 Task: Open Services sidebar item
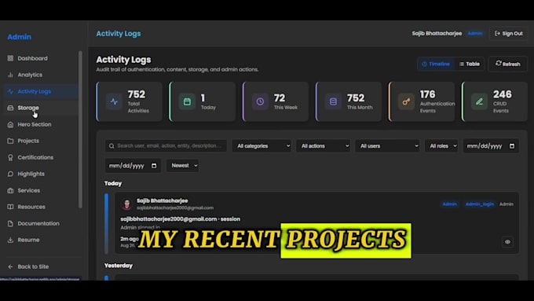[x=28, y=190]
